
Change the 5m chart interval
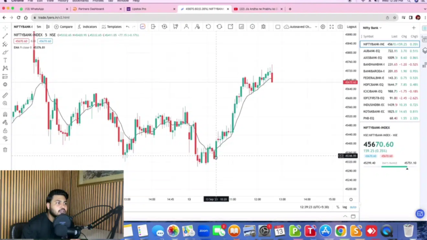(x=39, y=27)
